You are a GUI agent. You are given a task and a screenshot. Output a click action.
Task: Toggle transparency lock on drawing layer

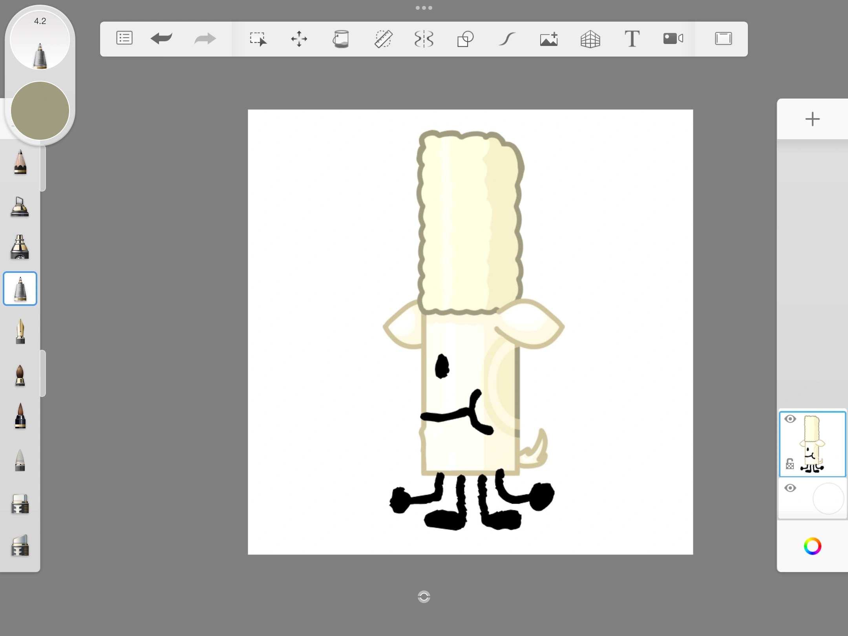tap(790, 464)
